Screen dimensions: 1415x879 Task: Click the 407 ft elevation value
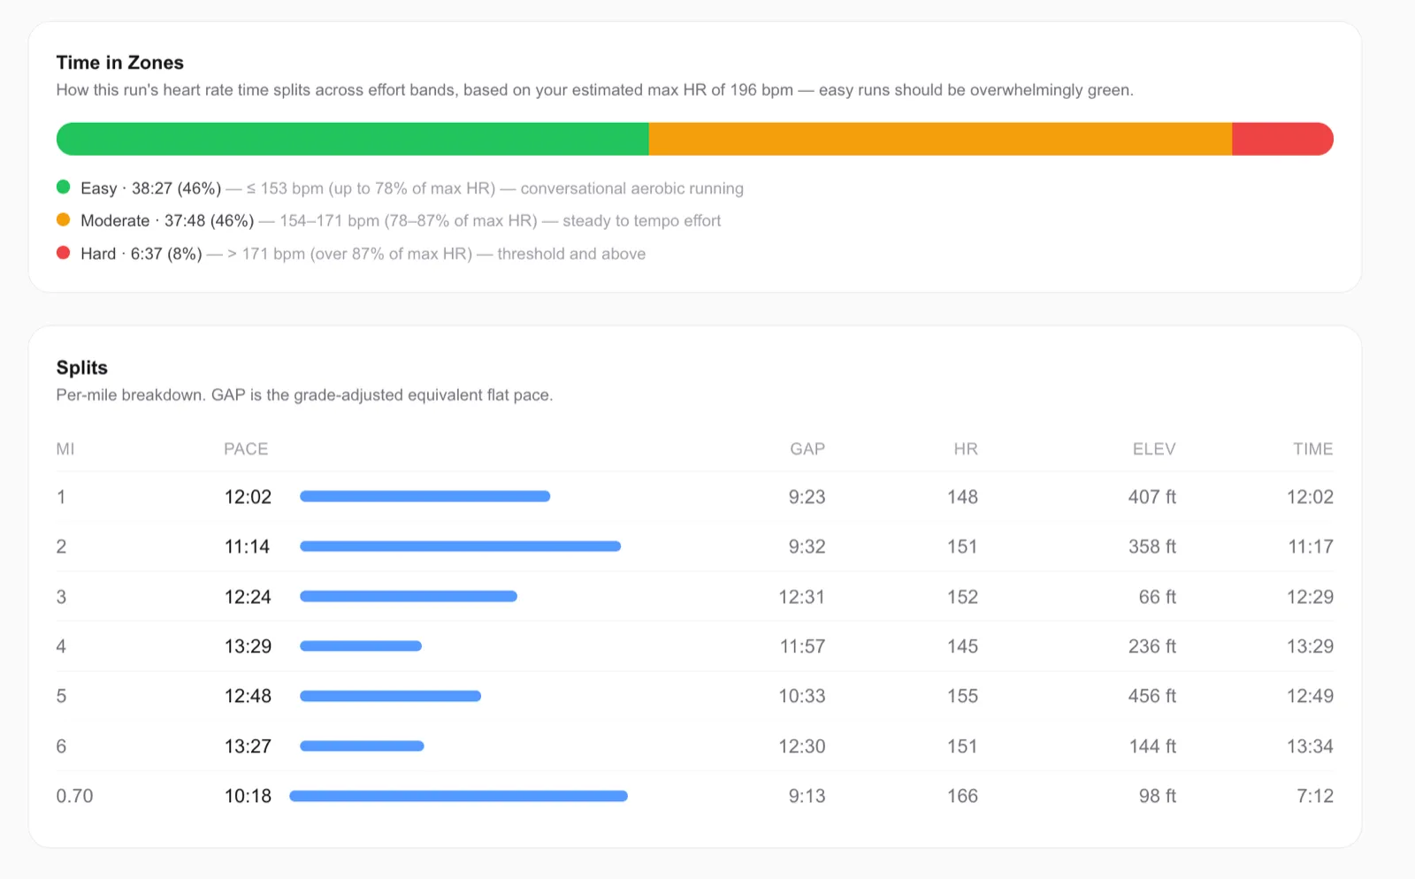point(1152,497)
